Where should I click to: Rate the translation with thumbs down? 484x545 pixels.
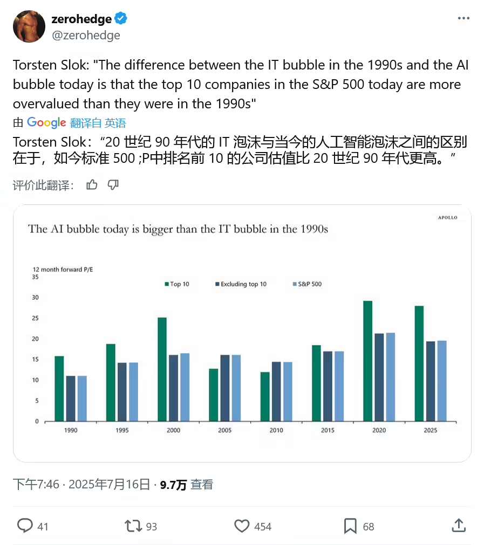[113, 185]
